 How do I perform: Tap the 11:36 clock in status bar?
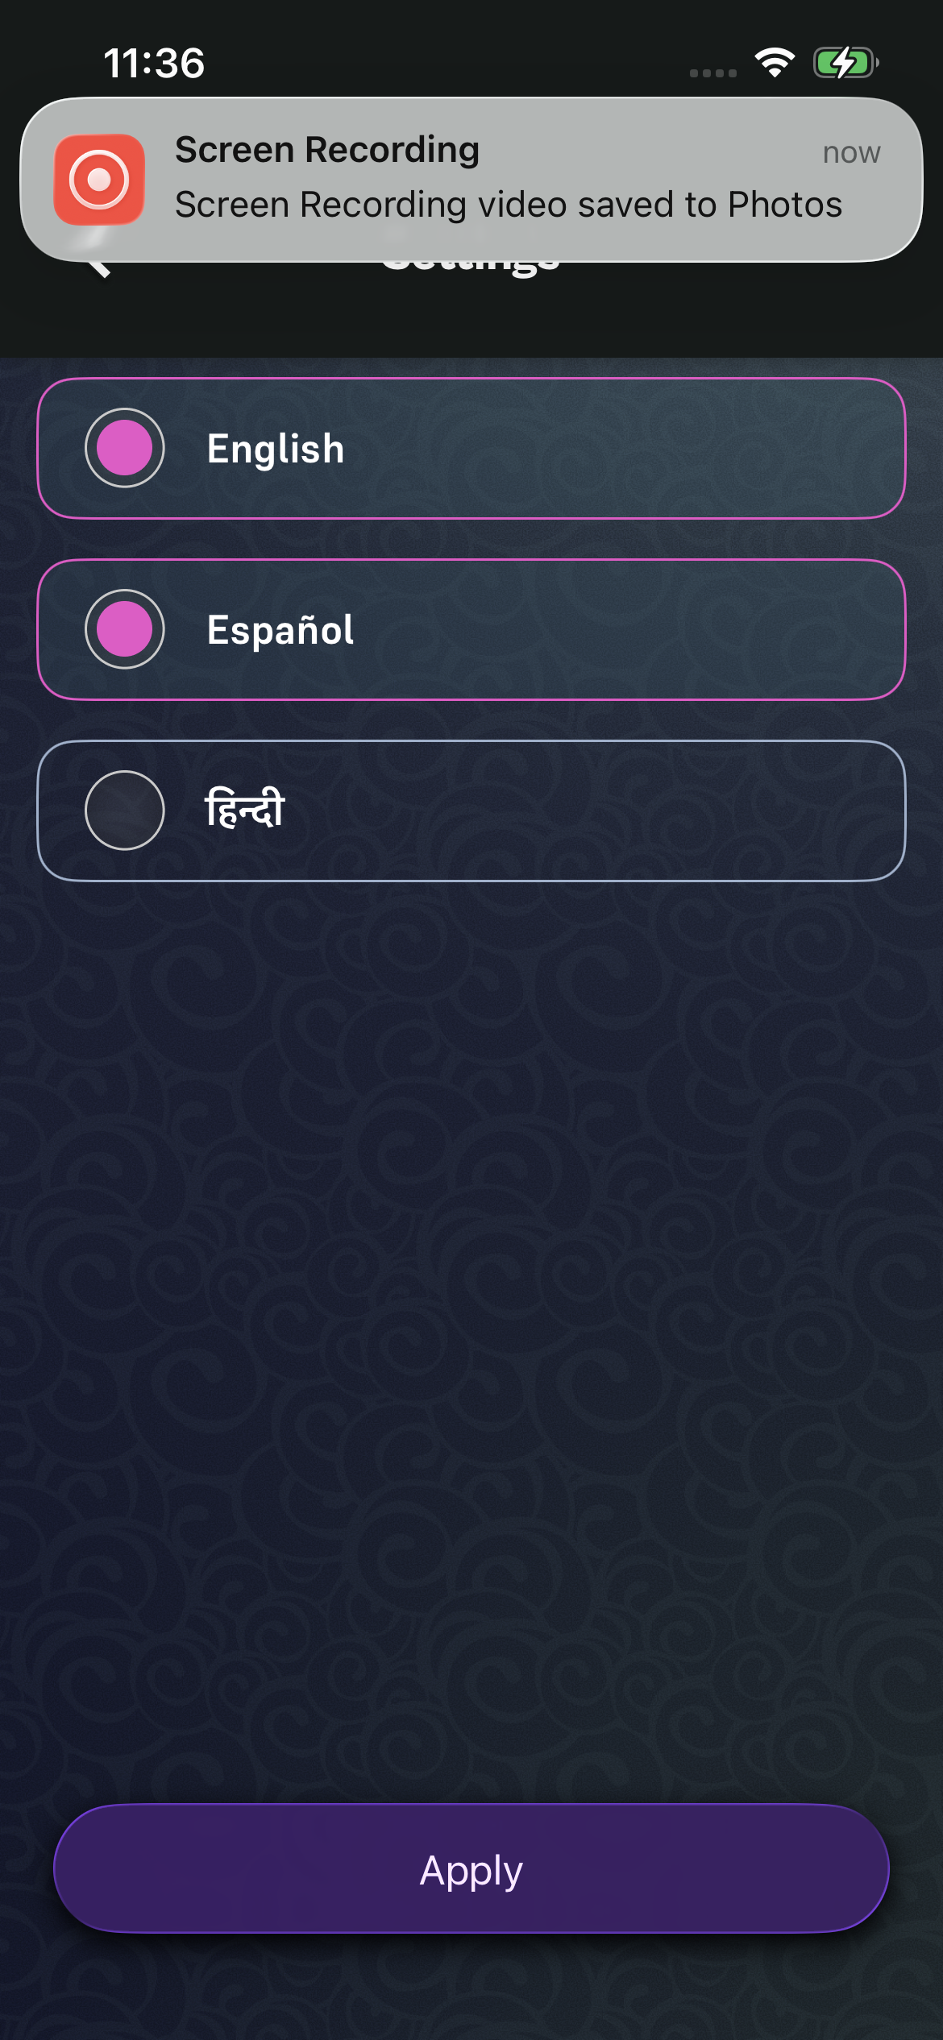coord(154,63)
